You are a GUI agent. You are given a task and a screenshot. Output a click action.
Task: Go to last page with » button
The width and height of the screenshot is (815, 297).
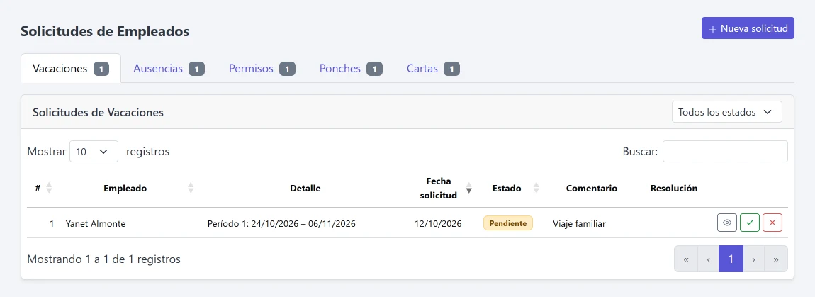(776, 259)
